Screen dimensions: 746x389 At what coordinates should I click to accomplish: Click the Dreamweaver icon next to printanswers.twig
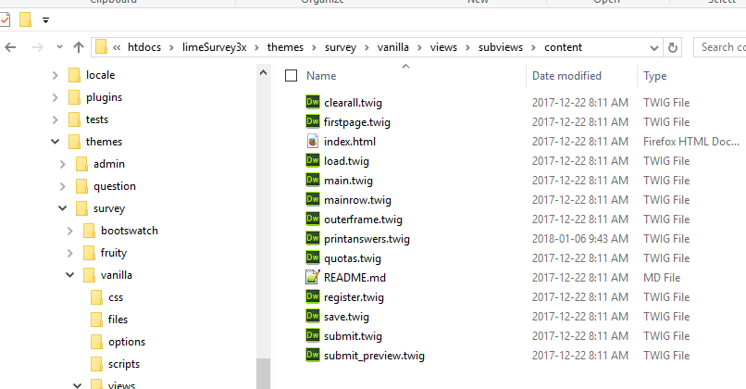tap(313, 238)
